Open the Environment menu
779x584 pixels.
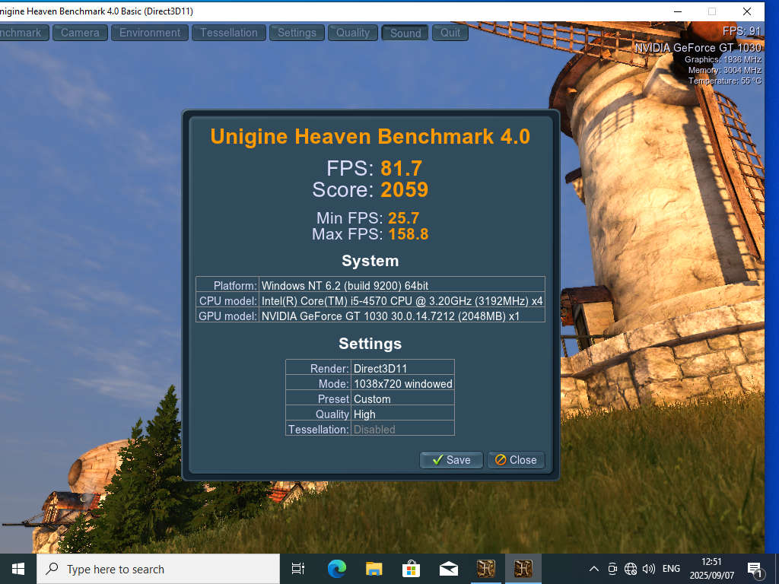pyautogui.click(x=149, y=33)
